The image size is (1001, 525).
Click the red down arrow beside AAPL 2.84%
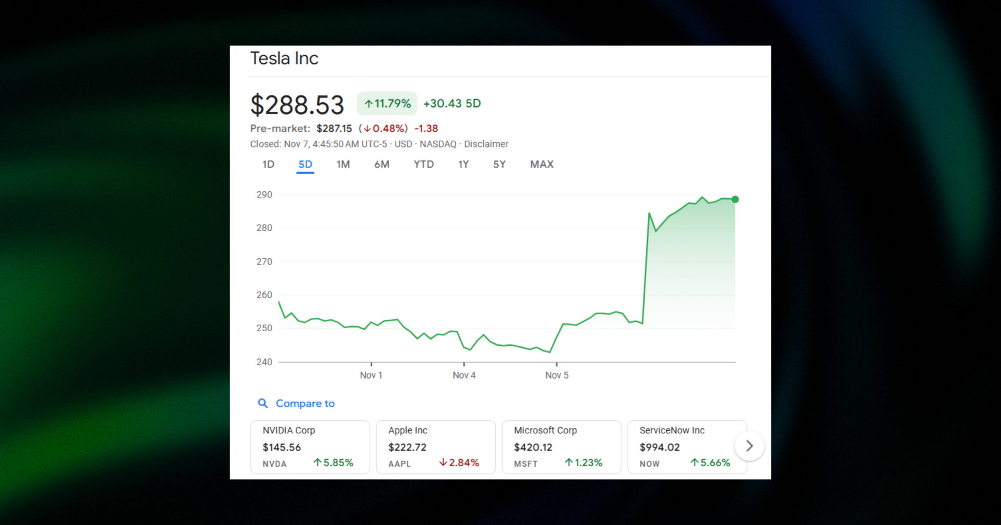pyautogui.click(x=444, y=463)
